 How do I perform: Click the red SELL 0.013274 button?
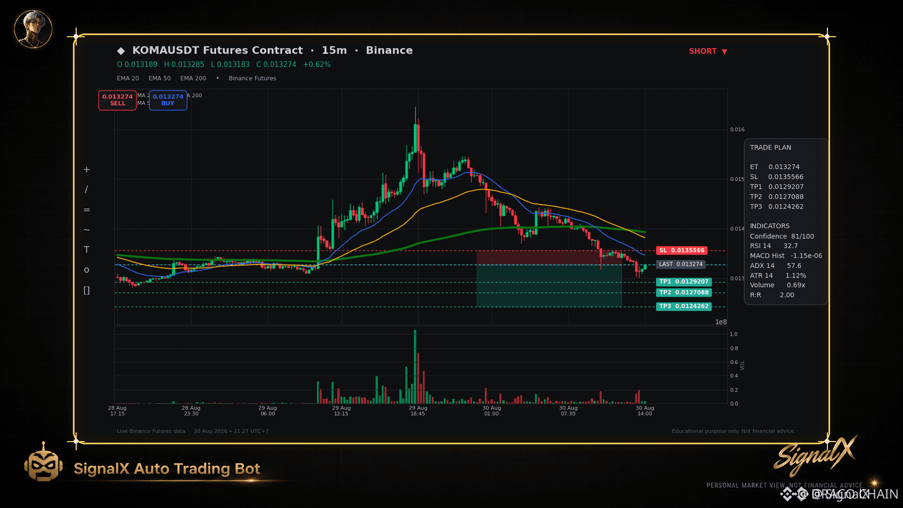coord(117,100)
